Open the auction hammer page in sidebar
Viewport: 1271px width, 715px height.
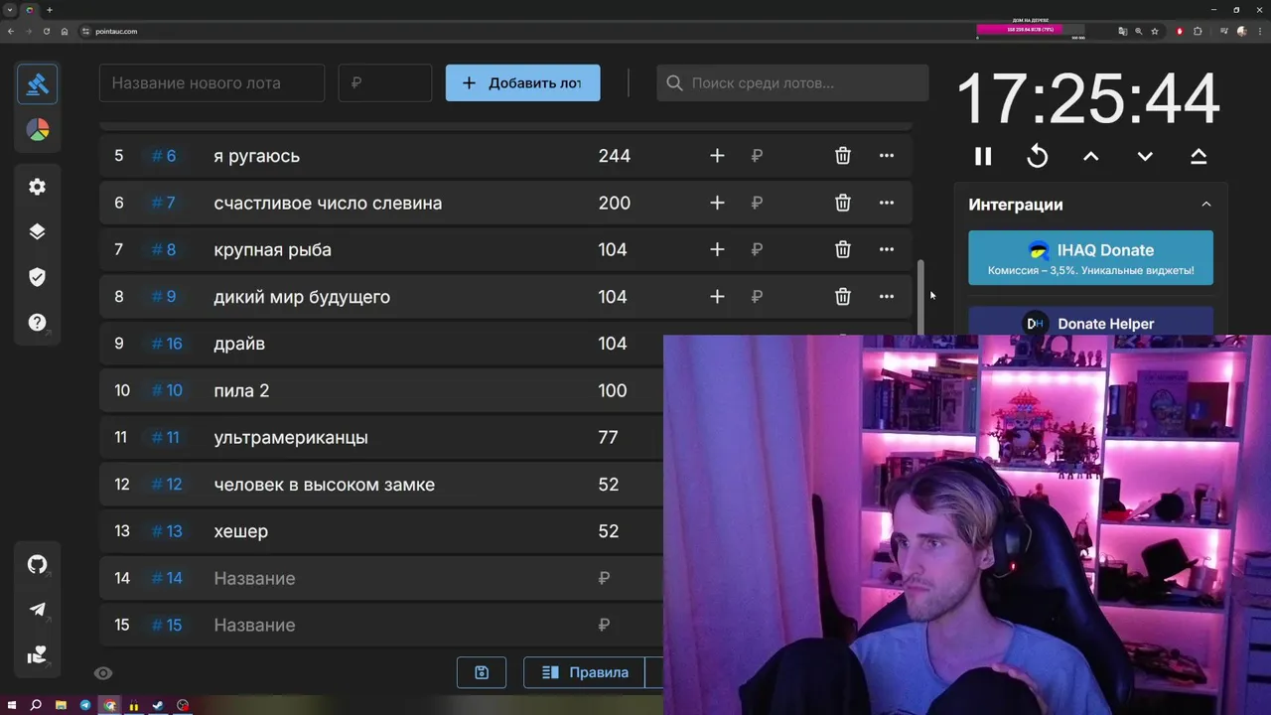pos(38,84)
